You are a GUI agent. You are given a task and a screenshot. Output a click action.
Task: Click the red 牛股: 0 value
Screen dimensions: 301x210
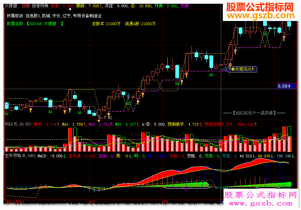[x=177, y=156]
